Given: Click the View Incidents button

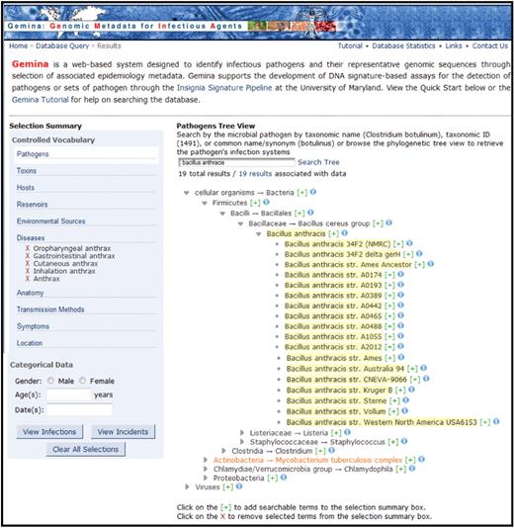Looking at the screenshot, I should click(123, 432).
